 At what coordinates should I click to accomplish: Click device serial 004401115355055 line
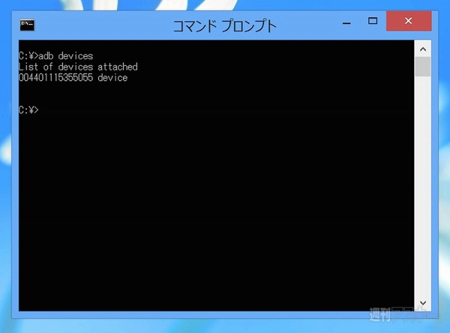(x=73, y=78)
